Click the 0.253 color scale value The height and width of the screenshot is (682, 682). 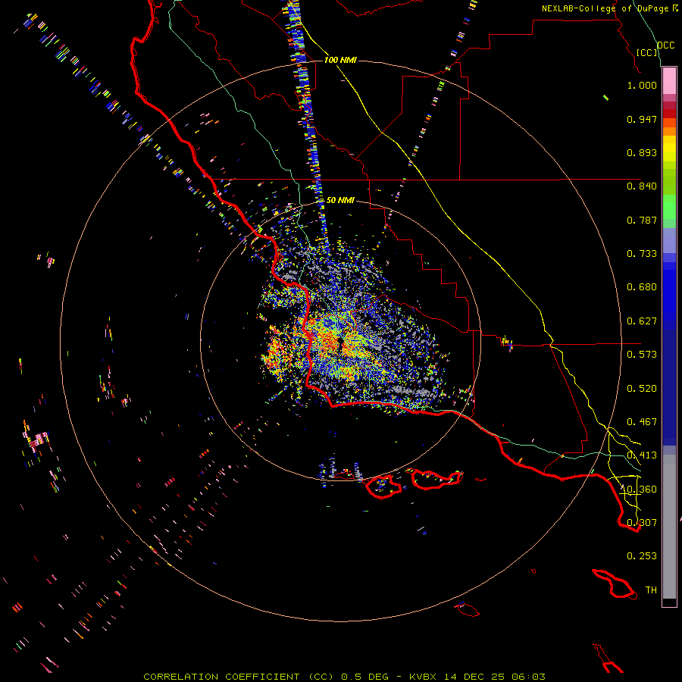642,556
